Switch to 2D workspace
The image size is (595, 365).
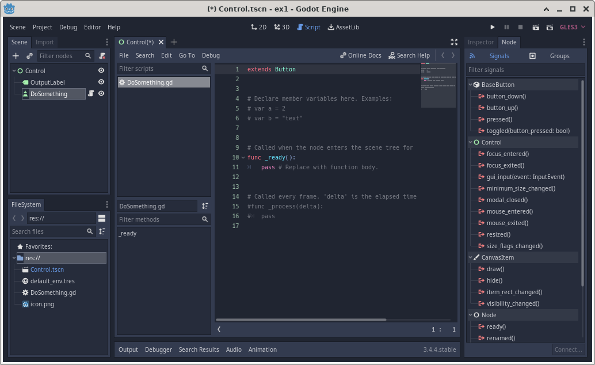[x=259, y=27]
